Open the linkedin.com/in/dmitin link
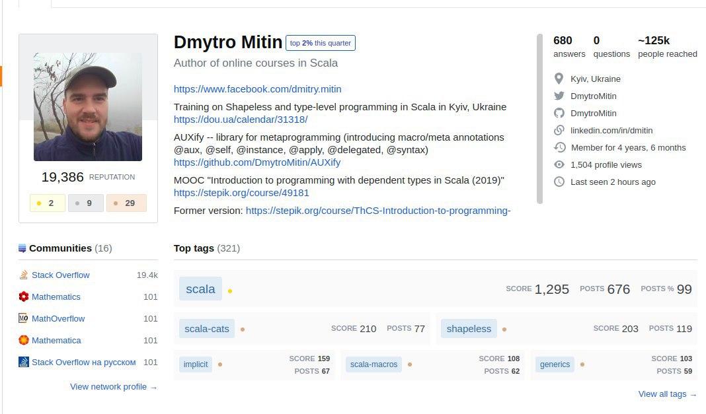 coord(611,130)
